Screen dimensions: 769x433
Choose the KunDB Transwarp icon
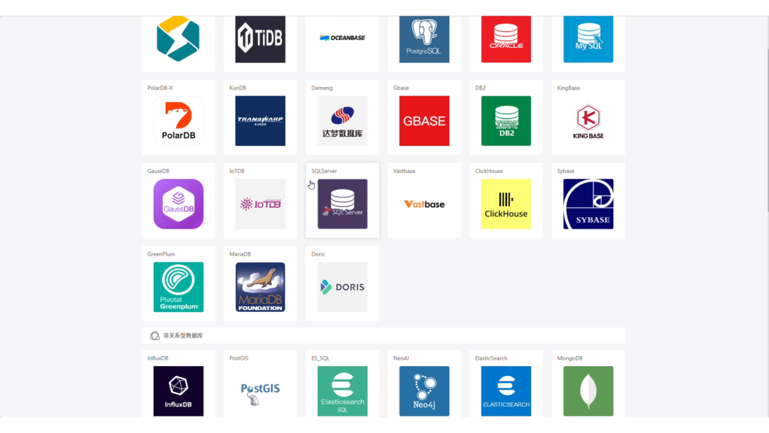click(x=260, y=120)
